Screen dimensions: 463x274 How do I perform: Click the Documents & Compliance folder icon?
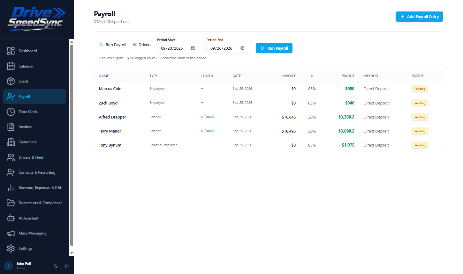coord(11,203)
